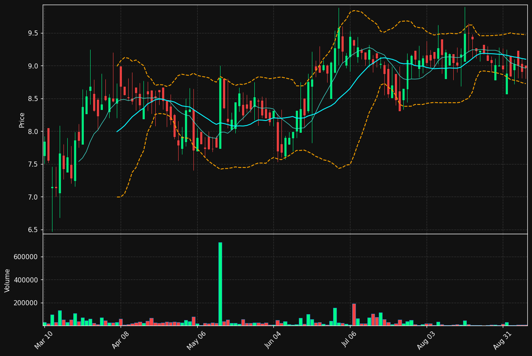Click the 7.5 price axis value
This screenshot has height=356, width=532.
(33, 164)
